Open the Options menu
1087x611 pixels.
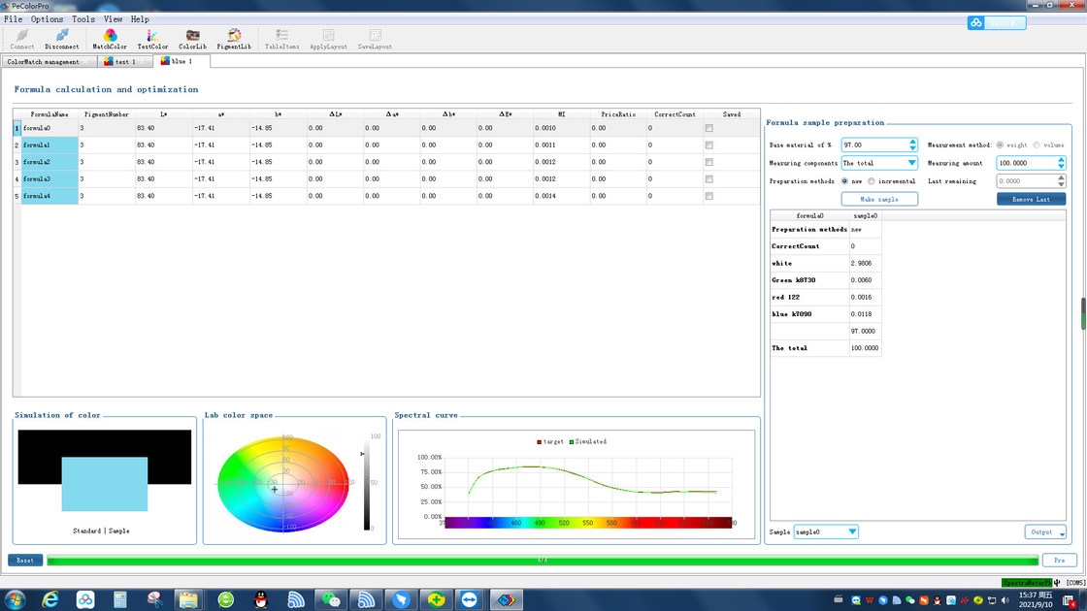click(x=47, y=19)
